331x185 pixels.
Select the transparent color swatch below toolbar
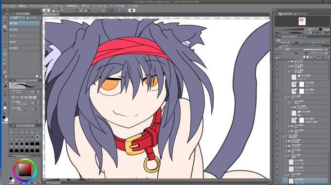coord(5,122)
